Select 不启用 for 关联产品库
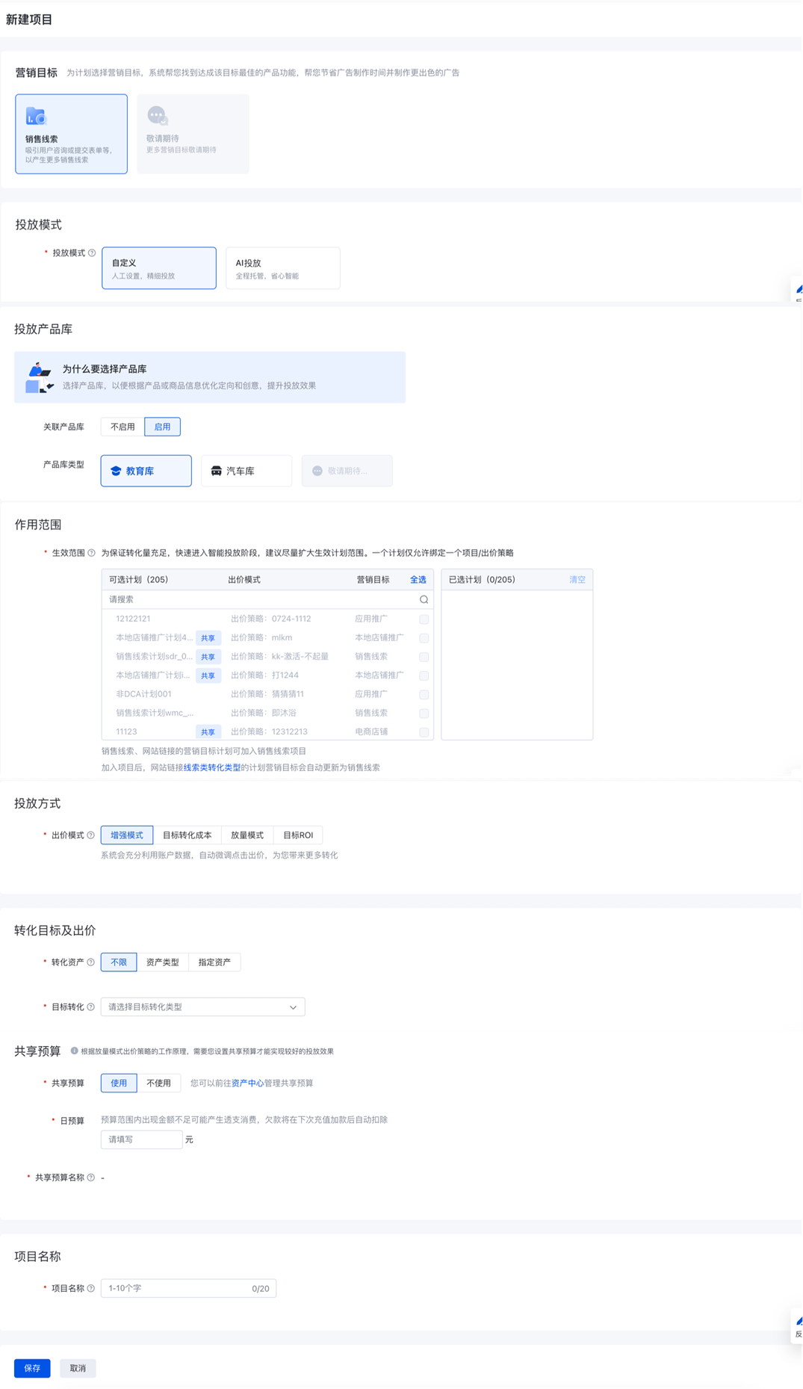Screen dimensions: 803x1389 (123, 427)
